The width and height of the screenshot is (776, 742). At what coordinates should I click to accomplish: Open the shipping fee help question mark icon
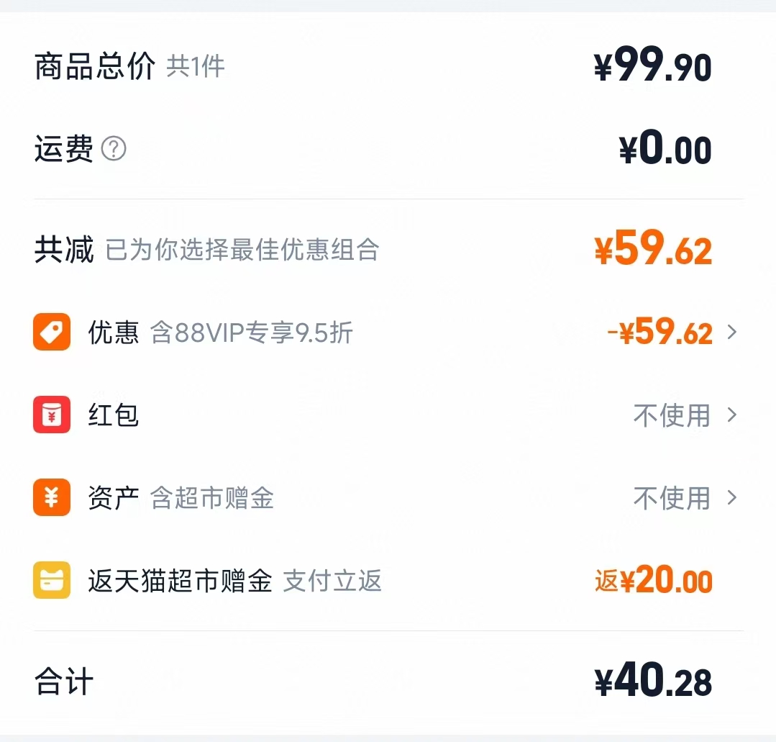pyautogui.click(x=115, y=149)
